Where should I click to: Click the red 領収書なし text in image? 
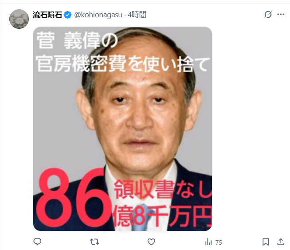pyautogui.click(x=163, y=189)
